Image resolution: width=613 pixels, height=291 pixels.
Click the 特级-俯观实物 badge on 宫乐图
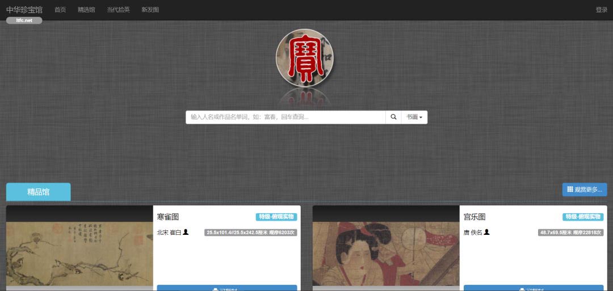[583, 217]
